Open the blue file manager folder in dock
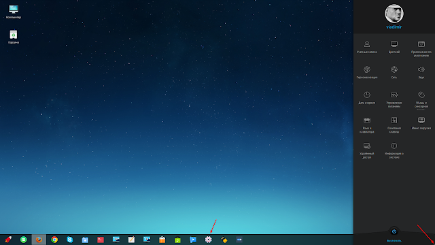Screen dimensions: 435x245 85,240
